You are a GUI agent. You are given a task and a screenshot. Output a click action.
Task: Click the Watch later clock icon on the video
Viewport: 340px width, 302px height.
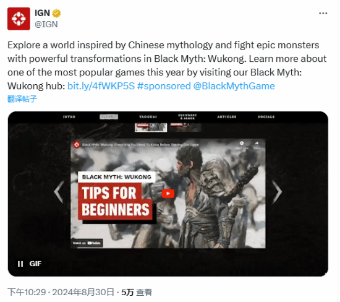pyautogui.click(x=242, y=144)
